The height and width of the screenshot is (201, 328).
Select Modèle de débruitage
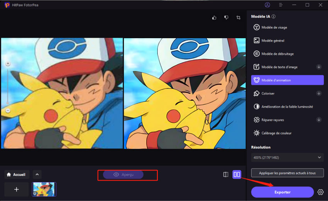click(287, 54)
